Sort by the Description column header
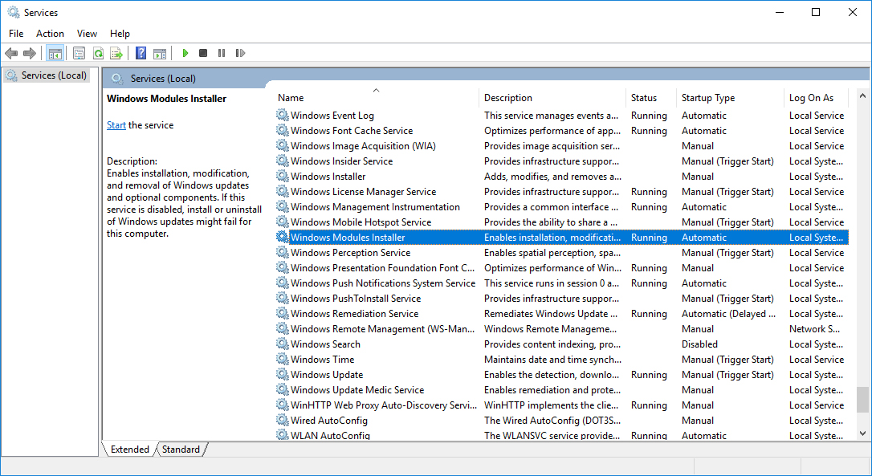The image size is (872, 476). pyautogui.click(x=552, y=97)
